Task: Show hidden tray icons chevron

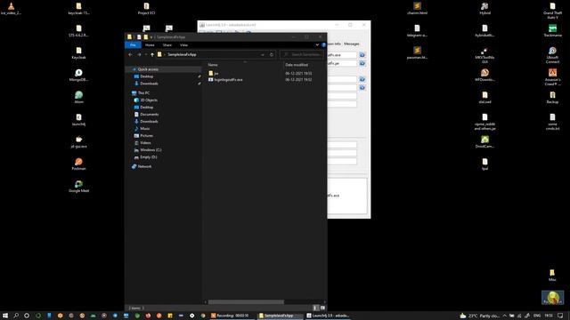Action: [x=505, y=316]
